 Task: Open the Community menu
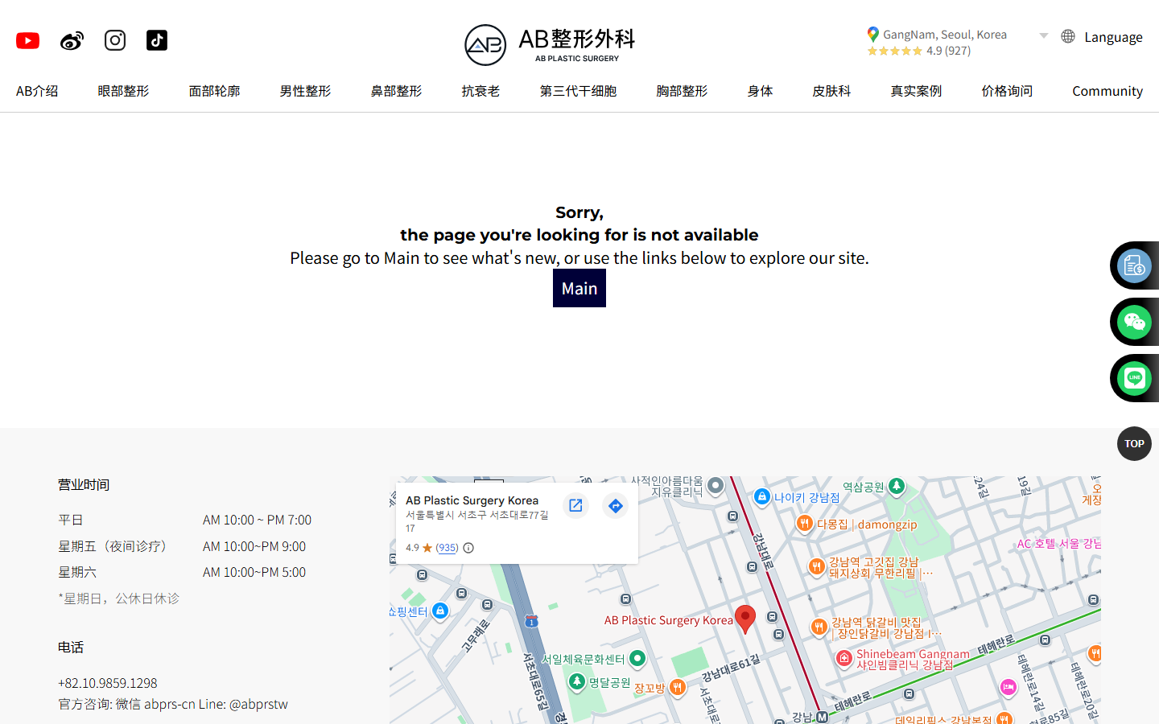point(1107,91)
